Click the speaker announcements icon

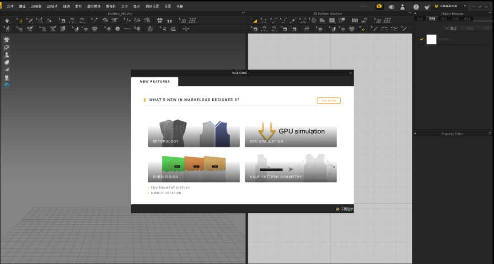391,7
